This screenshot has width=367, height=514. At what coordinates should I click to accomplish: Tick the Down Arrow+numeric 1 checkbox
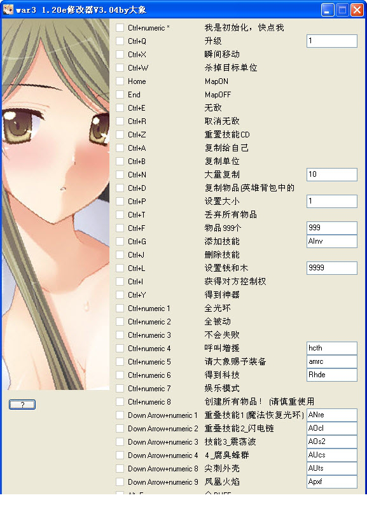[x=120, y=415]
